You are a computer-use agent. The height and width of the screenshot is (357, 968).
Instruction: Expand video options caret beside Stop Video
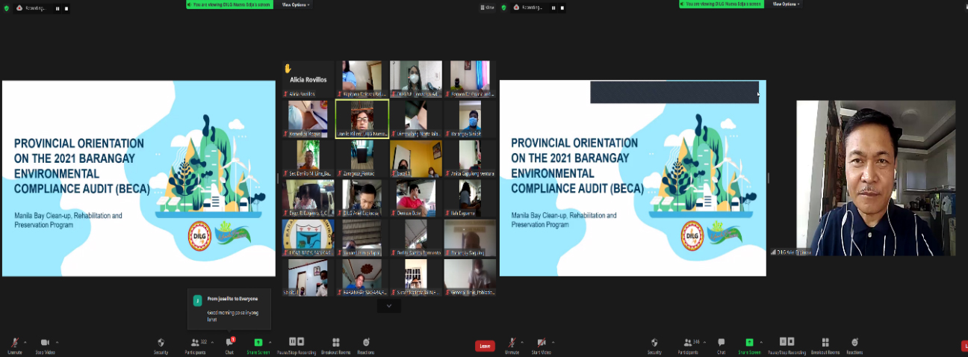(x=57, y=342)
